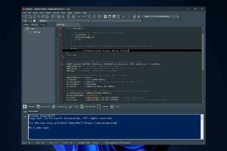The image size is (227, 151).
Task: Collapse the code fold at line 5
Action: (60, 28)
